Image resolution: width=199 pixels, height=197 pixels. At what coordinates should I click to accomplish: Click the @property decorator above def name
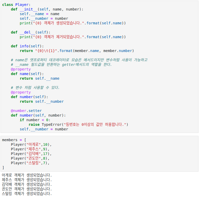21,69
